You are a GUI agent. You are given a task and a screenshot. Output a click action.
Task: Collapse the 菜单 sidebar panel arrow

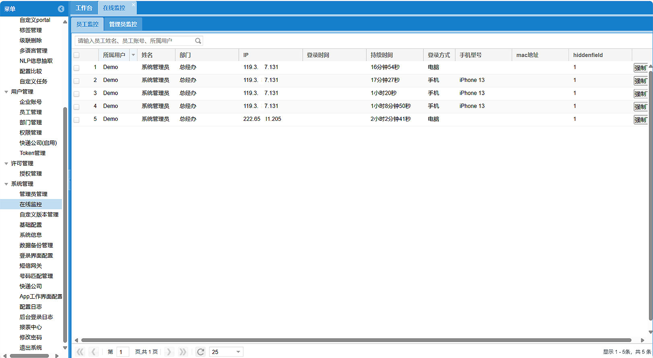(61, 9)
